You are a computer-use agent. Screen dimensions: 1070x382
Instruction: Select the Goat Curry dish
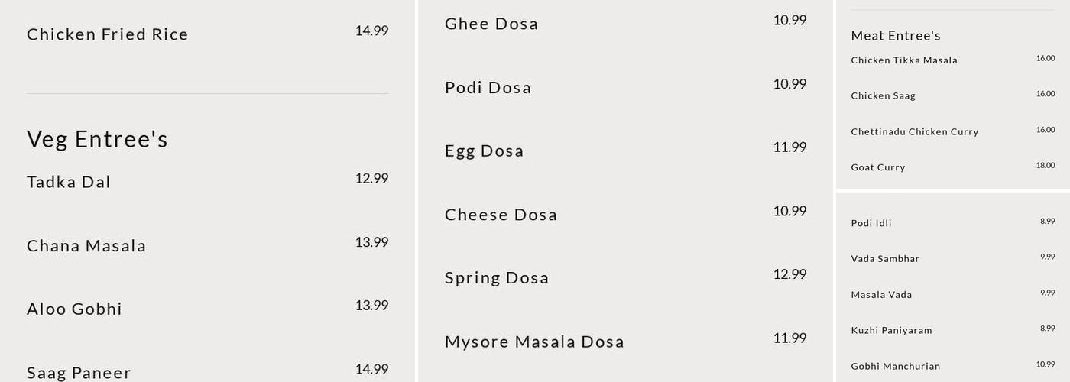878,167
